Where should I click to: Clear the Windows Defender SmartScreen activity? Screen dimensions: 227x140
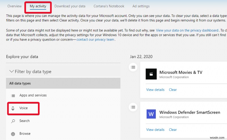click(173, 130)
